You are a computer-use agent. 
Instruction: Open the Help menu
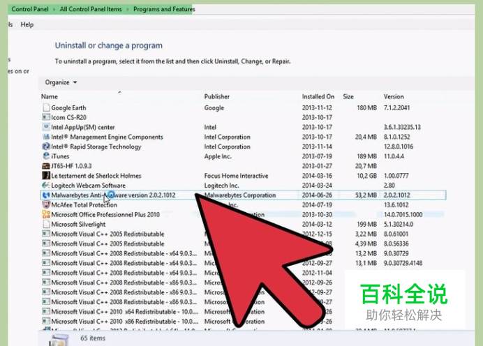(x=27, y=24)
